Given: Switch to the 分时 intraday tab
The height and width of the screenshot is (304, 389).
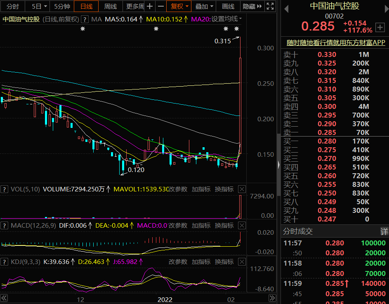Looking at the screenshot, I should [x=13, y=6].
